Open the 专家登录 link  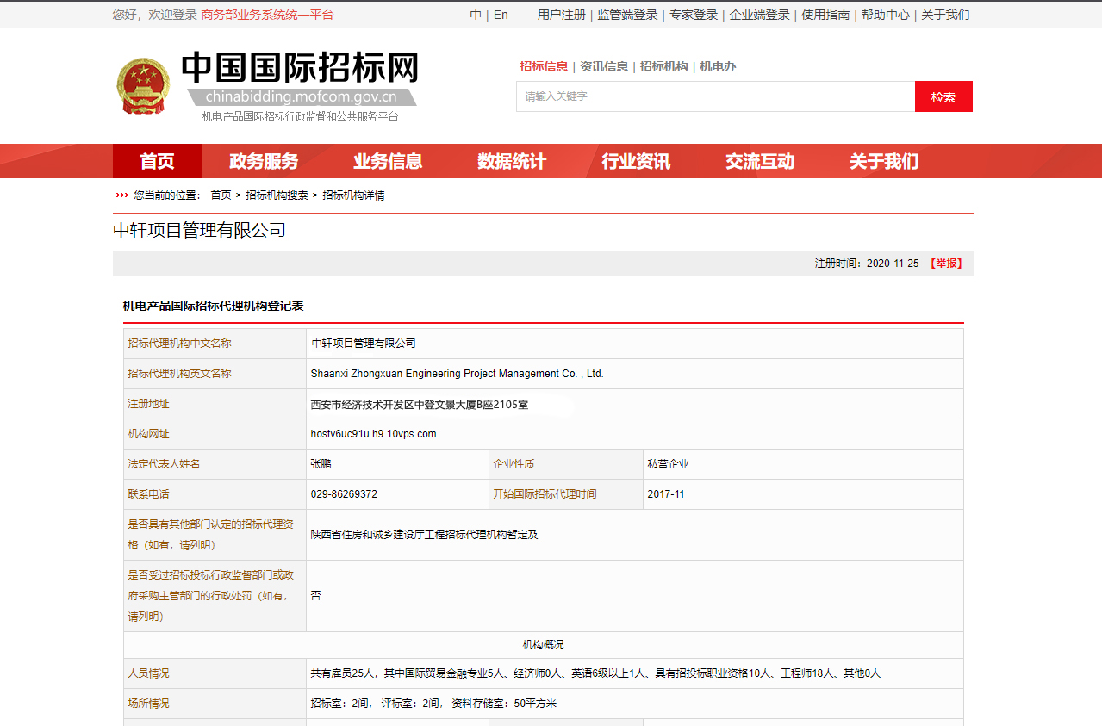click(x=694, y=15)
